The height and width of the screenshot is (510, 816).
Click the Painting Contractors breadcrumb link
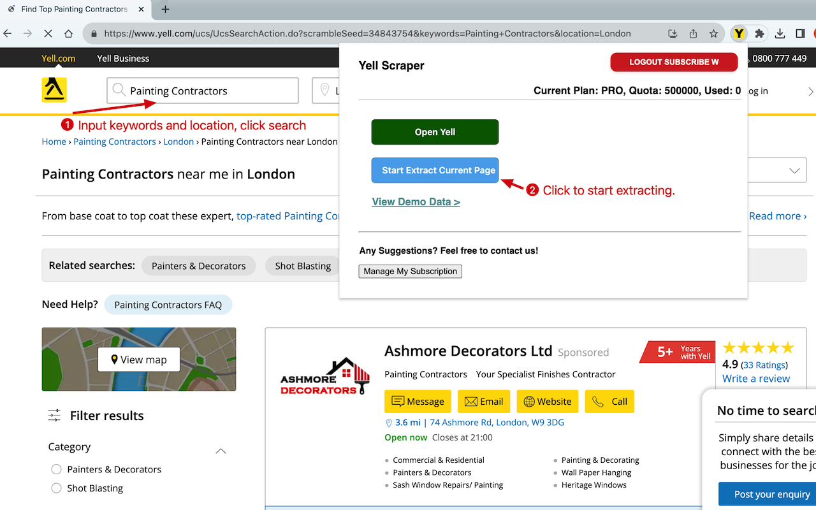tap(115, 142)
